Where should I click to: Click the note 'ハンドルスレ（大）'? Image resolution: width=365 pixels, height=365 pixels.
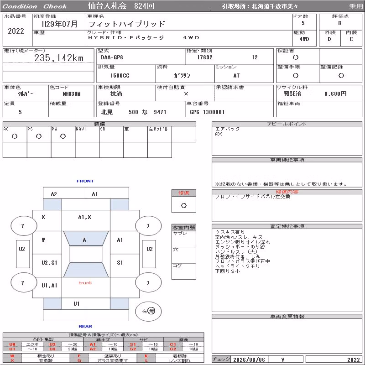tap(236, 252)
